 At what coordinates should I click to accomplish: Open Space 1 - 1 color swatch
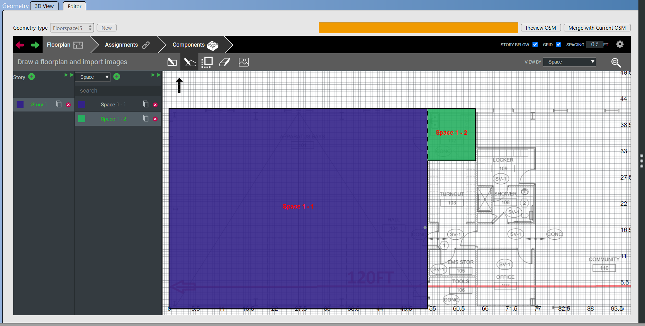point(82,105)
